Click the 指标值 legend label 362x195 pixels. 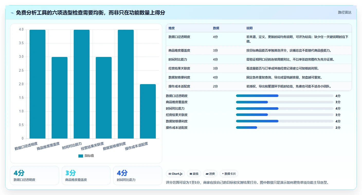click(x=89, y=156)
